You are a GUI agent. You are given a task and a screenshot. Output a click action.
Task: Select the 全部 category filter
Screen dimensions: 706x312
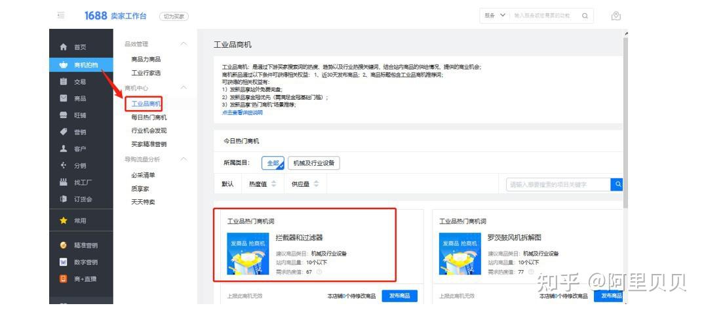pos(273,163)
